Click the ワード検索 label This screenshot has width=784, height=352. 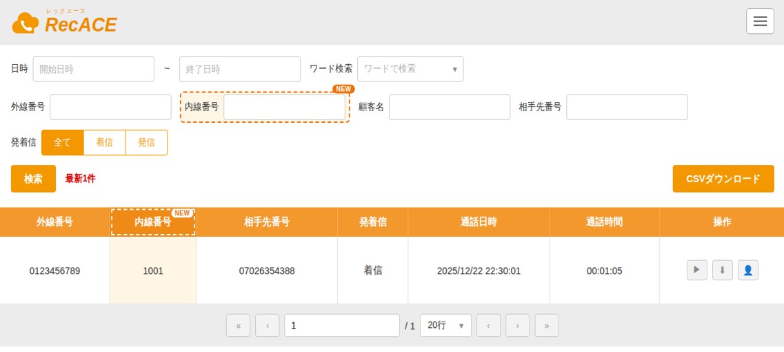click(x=331, y=69)
